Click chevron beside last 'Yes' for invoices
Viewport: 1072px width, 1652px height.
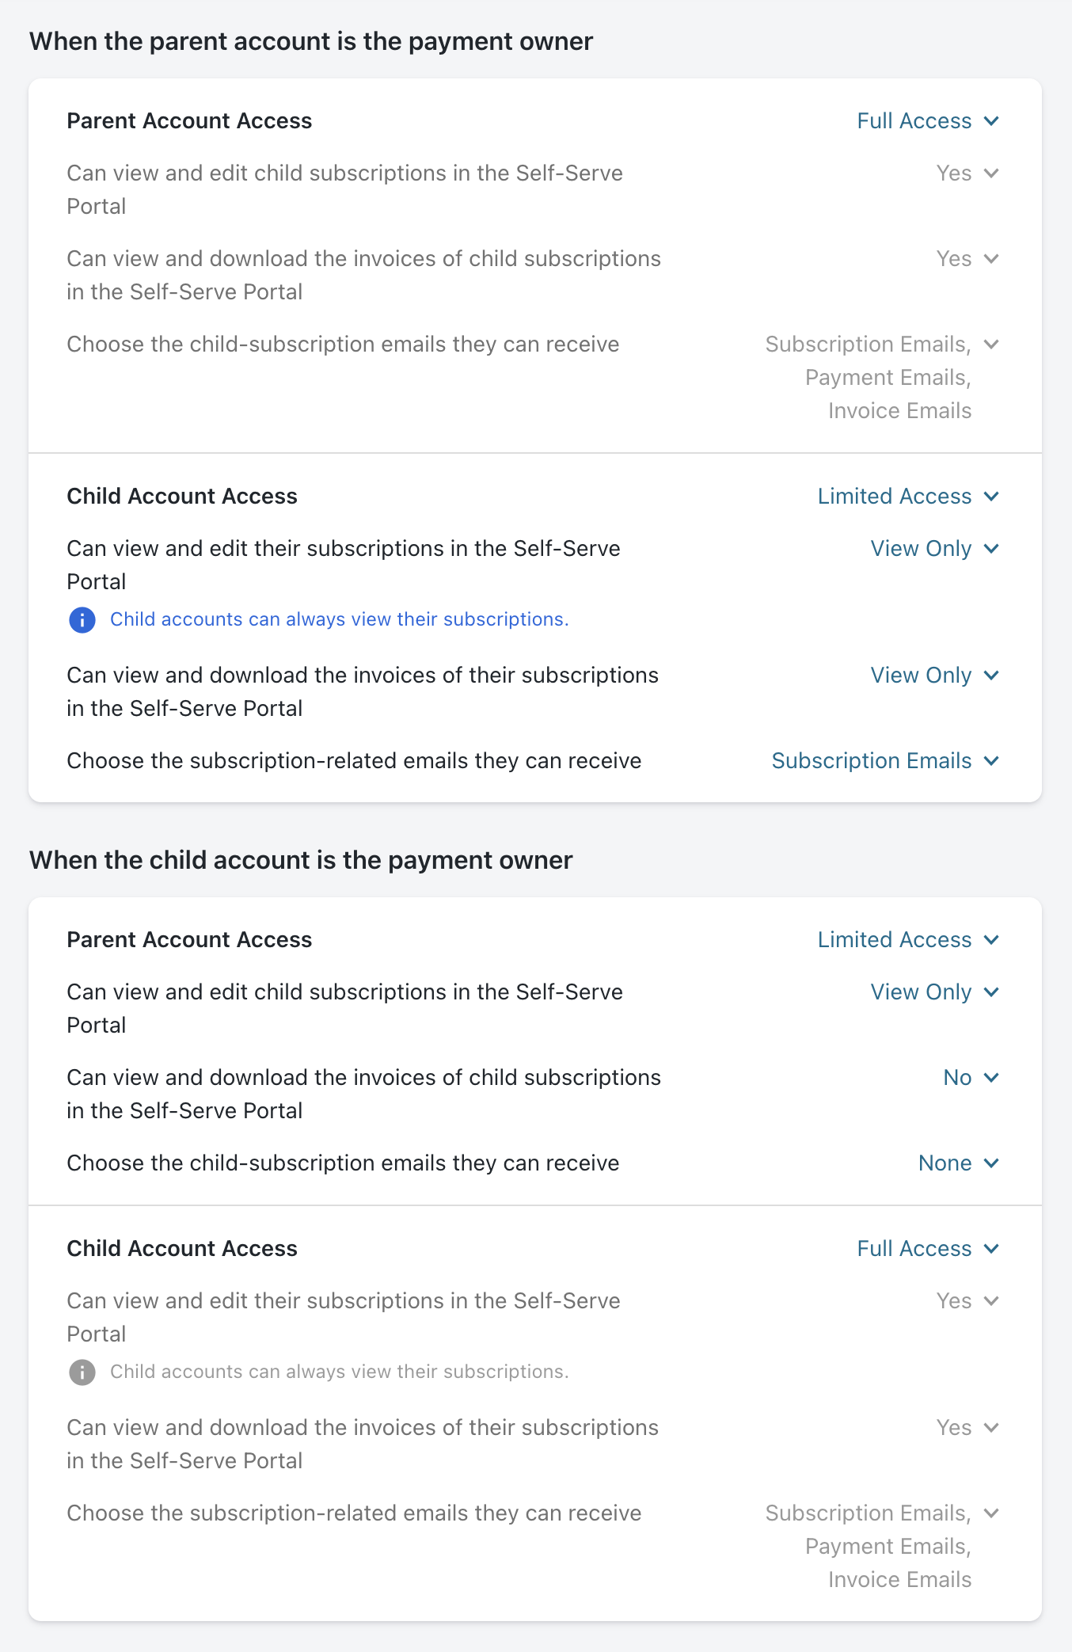coord(991,1428)
